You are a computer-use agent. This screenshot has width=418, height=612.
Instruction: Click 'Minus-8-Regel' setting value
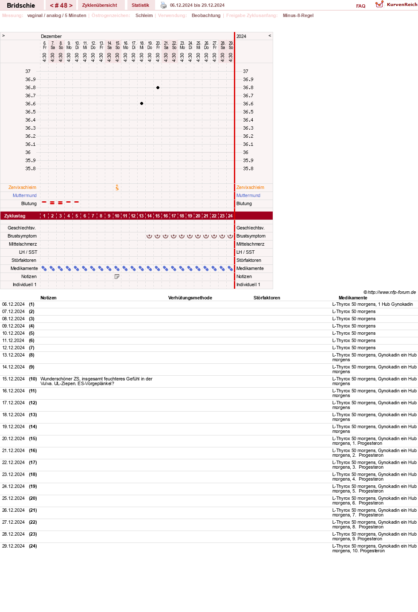pos(298,15)
